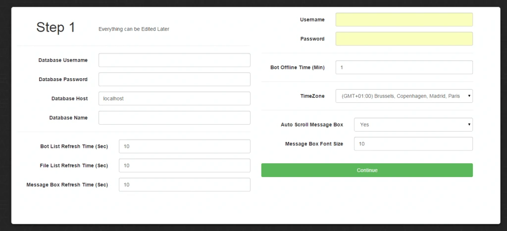Click the Step 1 heading
This screenshot has width=507, height=231.
[55, 27]
